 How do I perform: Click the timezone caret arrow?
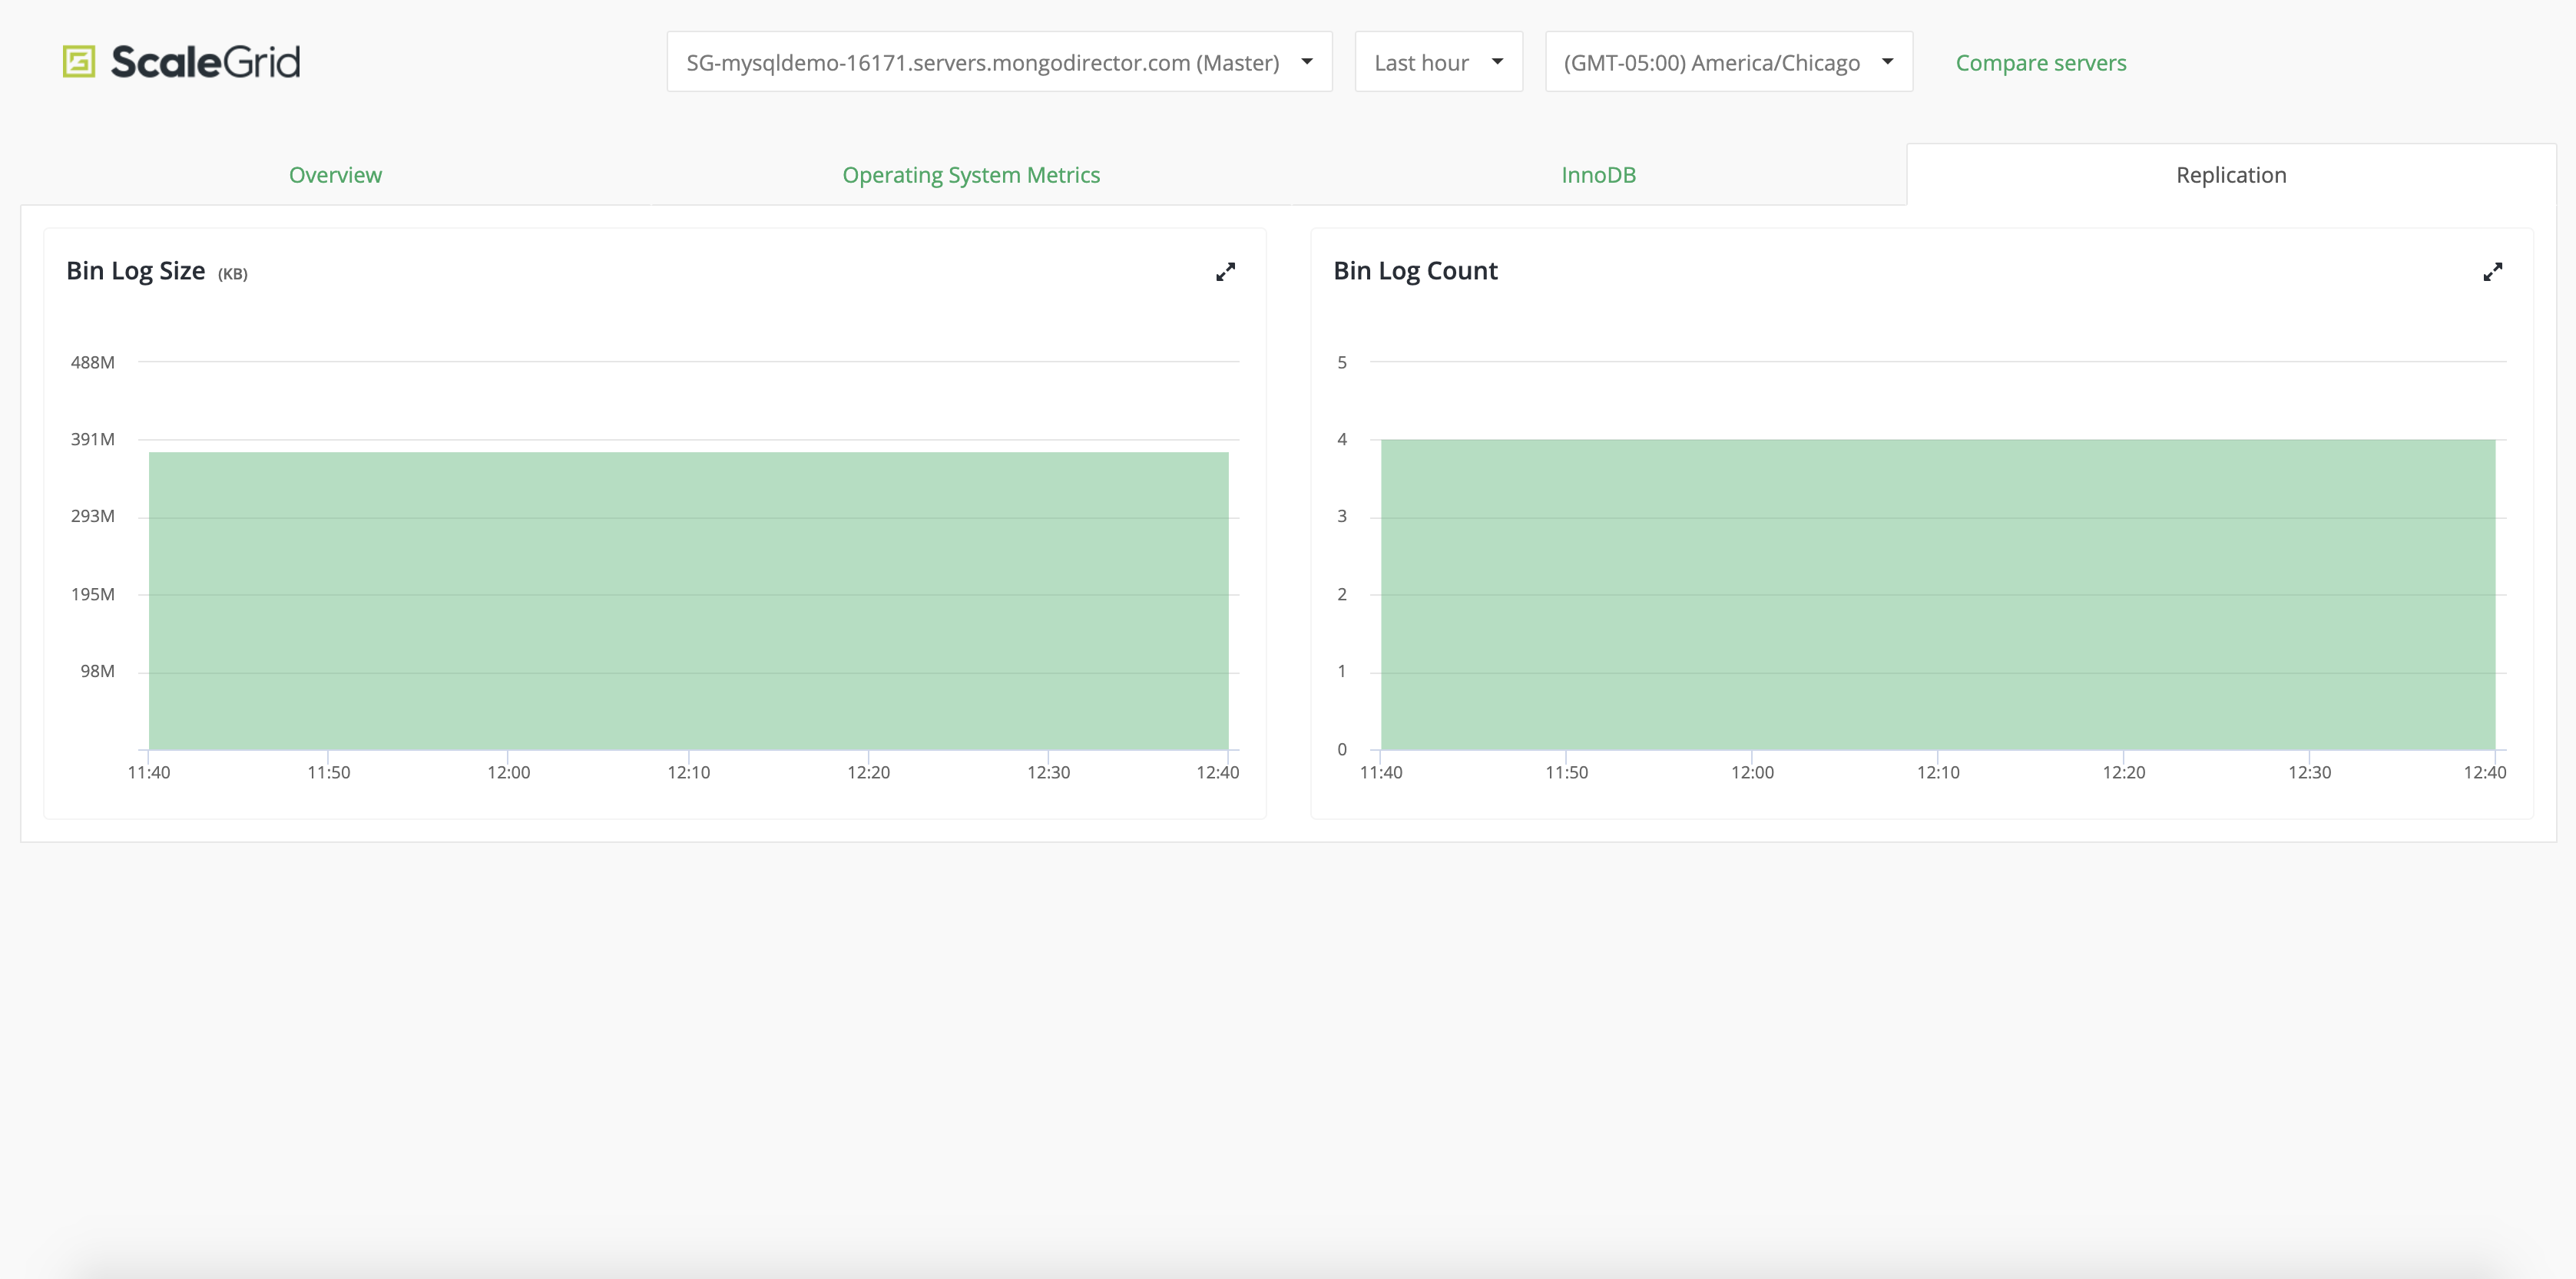[1887, 62]
